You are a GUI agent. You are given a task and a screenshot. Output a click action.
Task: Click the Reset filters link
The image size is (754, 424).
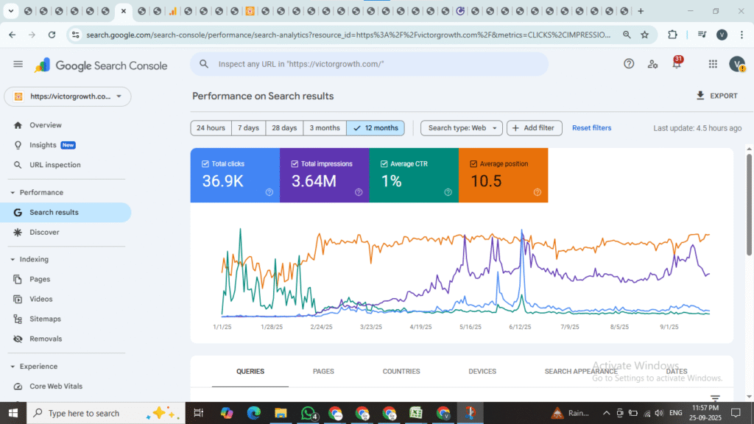(x=591, y=128)
